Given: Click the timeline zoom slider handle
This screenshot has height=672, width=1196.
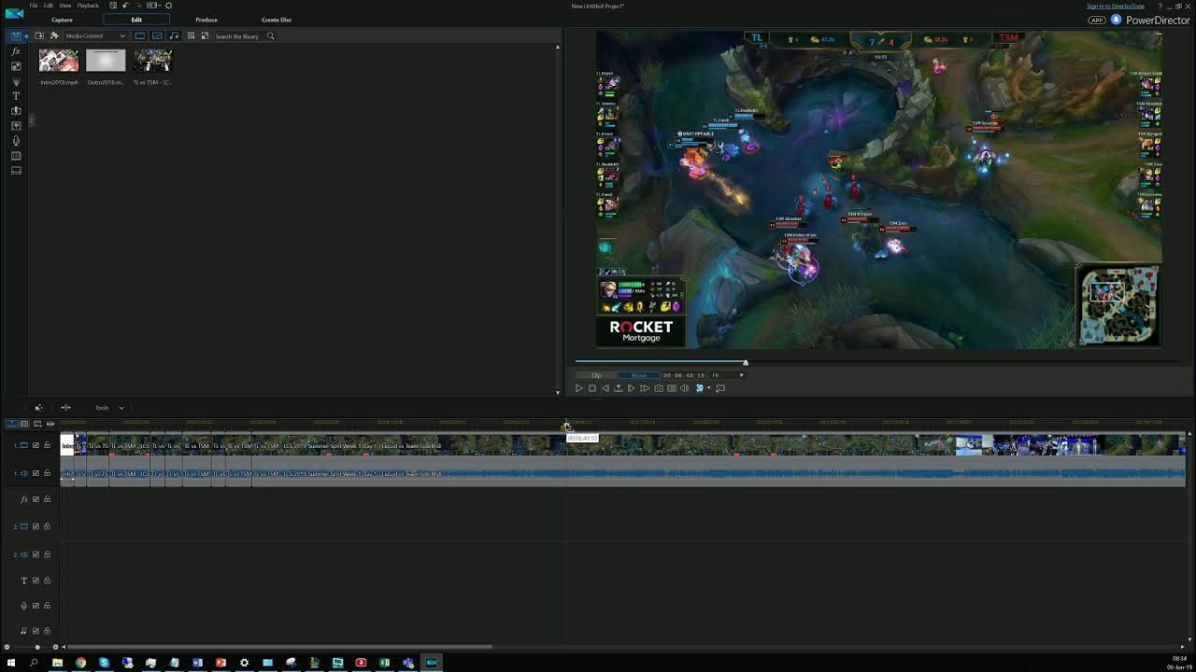Looking at the screenshot, I should [x=37, y=647].
